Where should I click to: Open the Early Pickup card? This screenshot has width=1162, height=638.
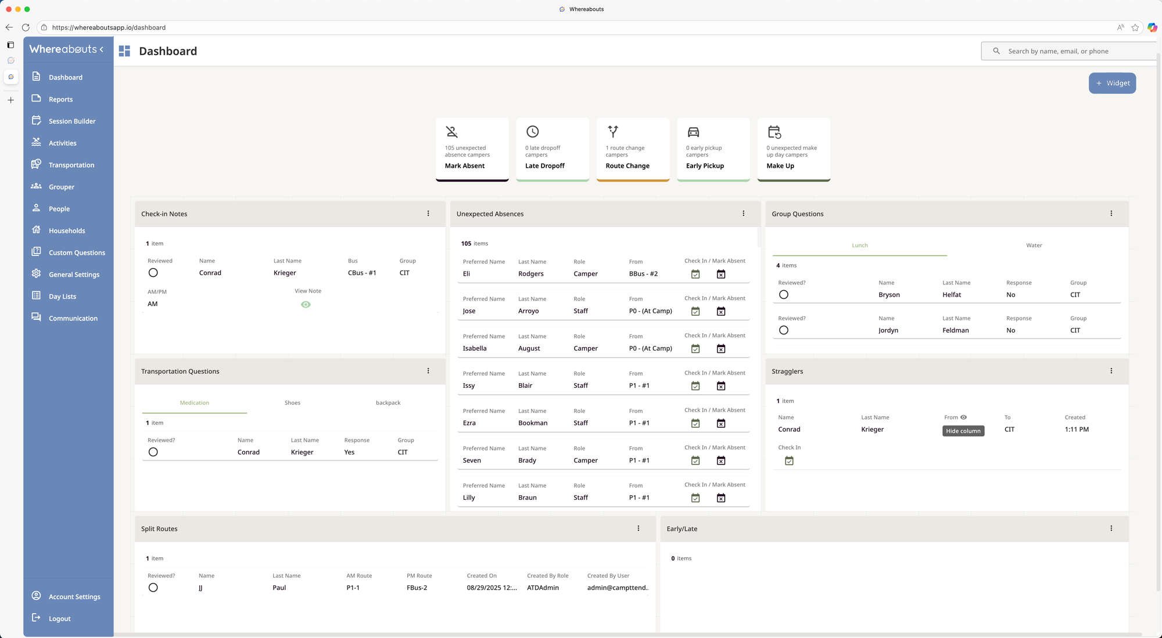click(713, 149)
